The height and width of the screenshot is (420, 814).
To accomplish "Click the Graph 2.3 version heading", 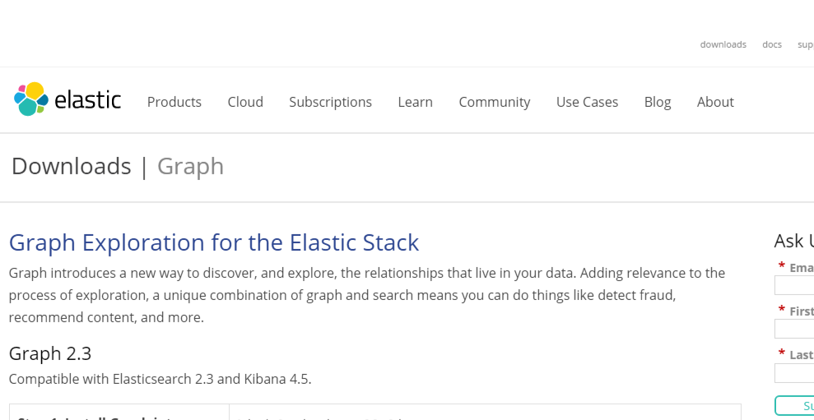I will [49, 353].
